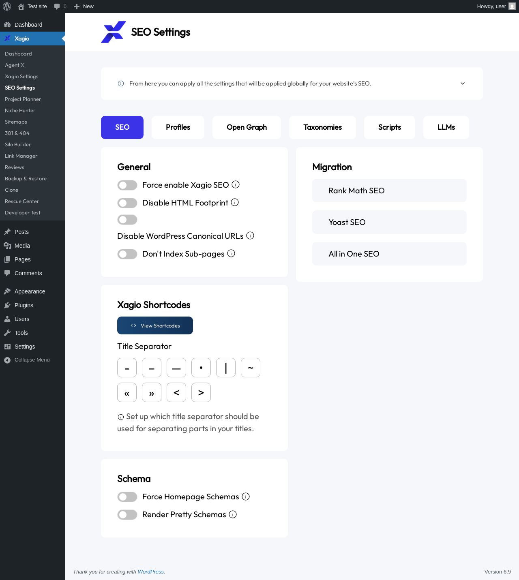Toggle Disable WordPress Canonical URLs switch
Image resolution: width=519 pixels, height=580 pixels.
127,220
